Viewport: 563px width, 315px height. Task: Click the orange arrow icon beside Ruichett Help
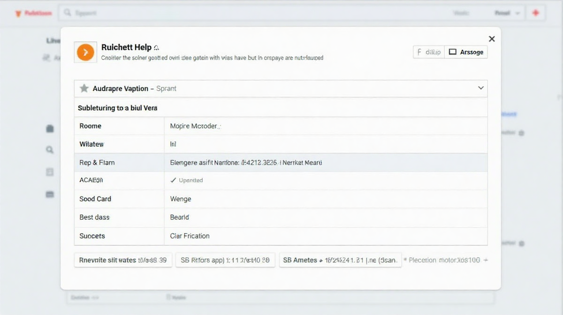click(x=85, y=52)
